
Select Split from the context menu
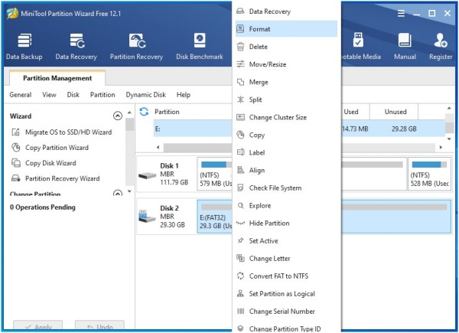pos(286,100)
